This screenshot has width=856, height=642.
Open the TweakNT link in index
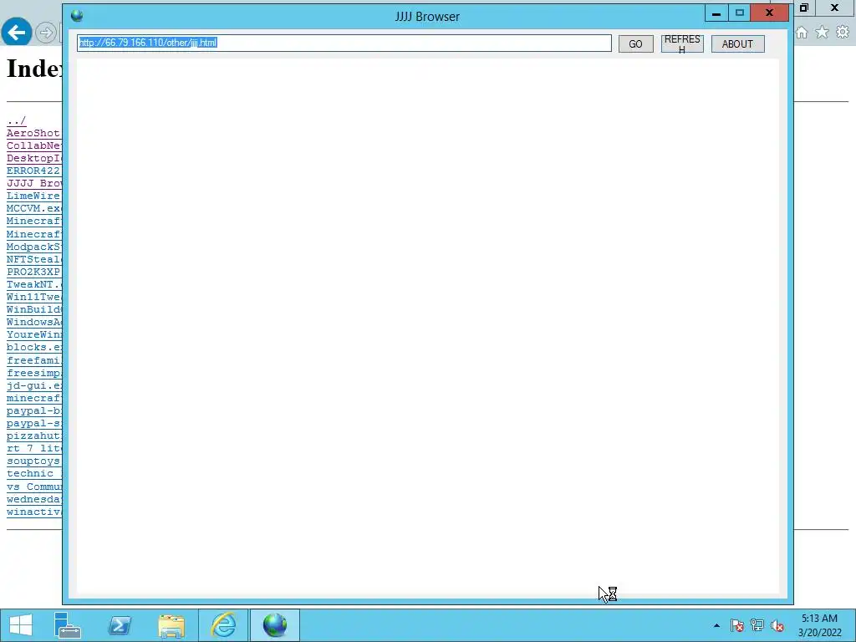pos(33,284)
